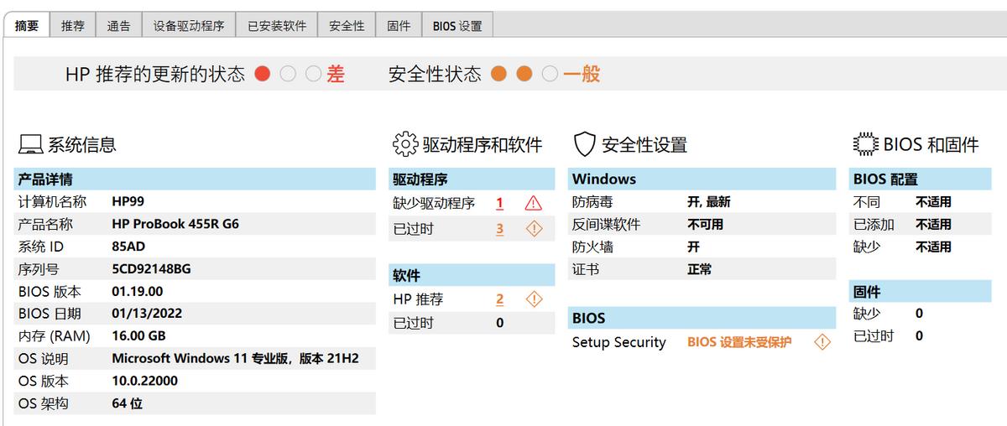Image resolution: width=1007 pixels, height=426 pixels.
Task: Click the chip icon beside BIOS 和固件
Action: coord(865,145)
